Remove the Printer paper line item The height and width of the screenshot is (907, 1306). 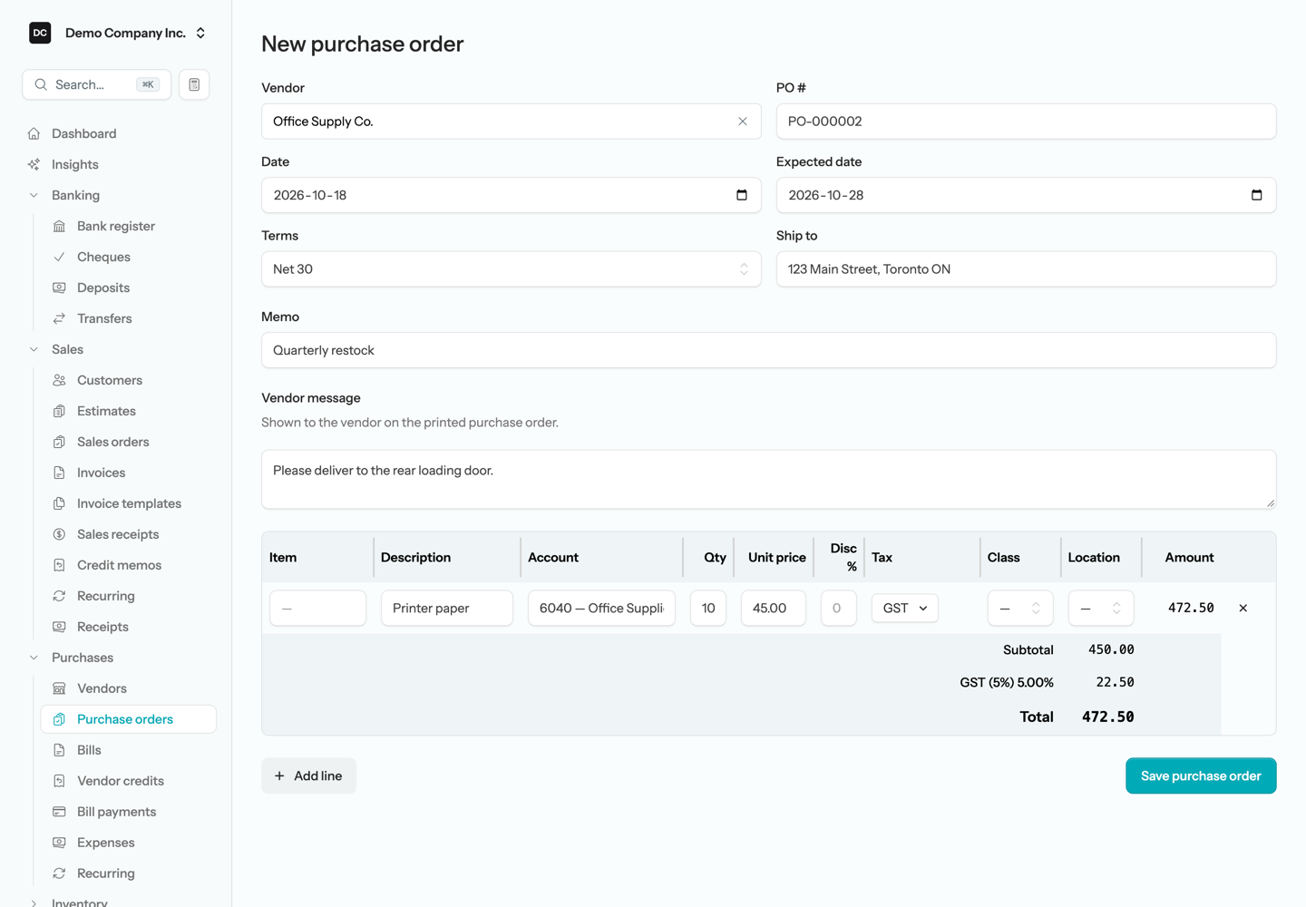[x=1243, y=609]
